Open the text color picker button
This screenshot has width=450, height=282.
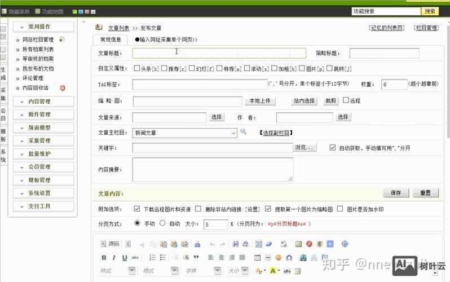click(261, 271)
